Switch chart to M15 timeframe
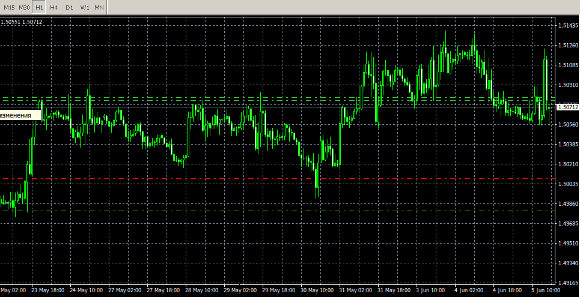580x297 pixels. (10, 7)
